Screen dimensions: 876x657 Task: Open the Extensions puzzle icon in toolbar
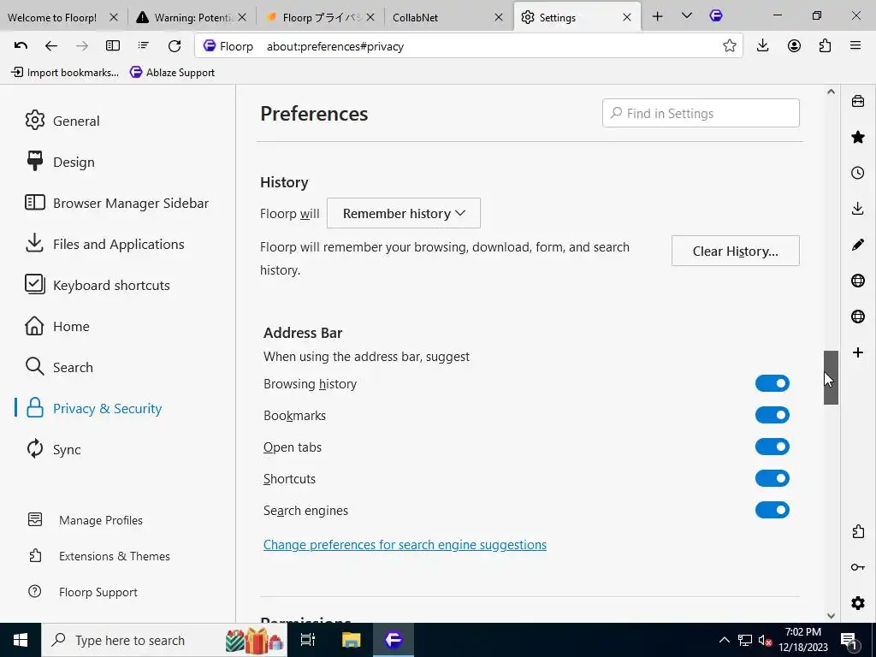tap(825, 46)
